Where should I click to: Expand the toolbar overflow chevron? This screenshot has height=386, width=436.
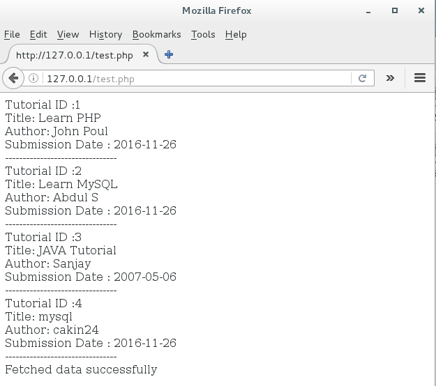coord(390,78)
